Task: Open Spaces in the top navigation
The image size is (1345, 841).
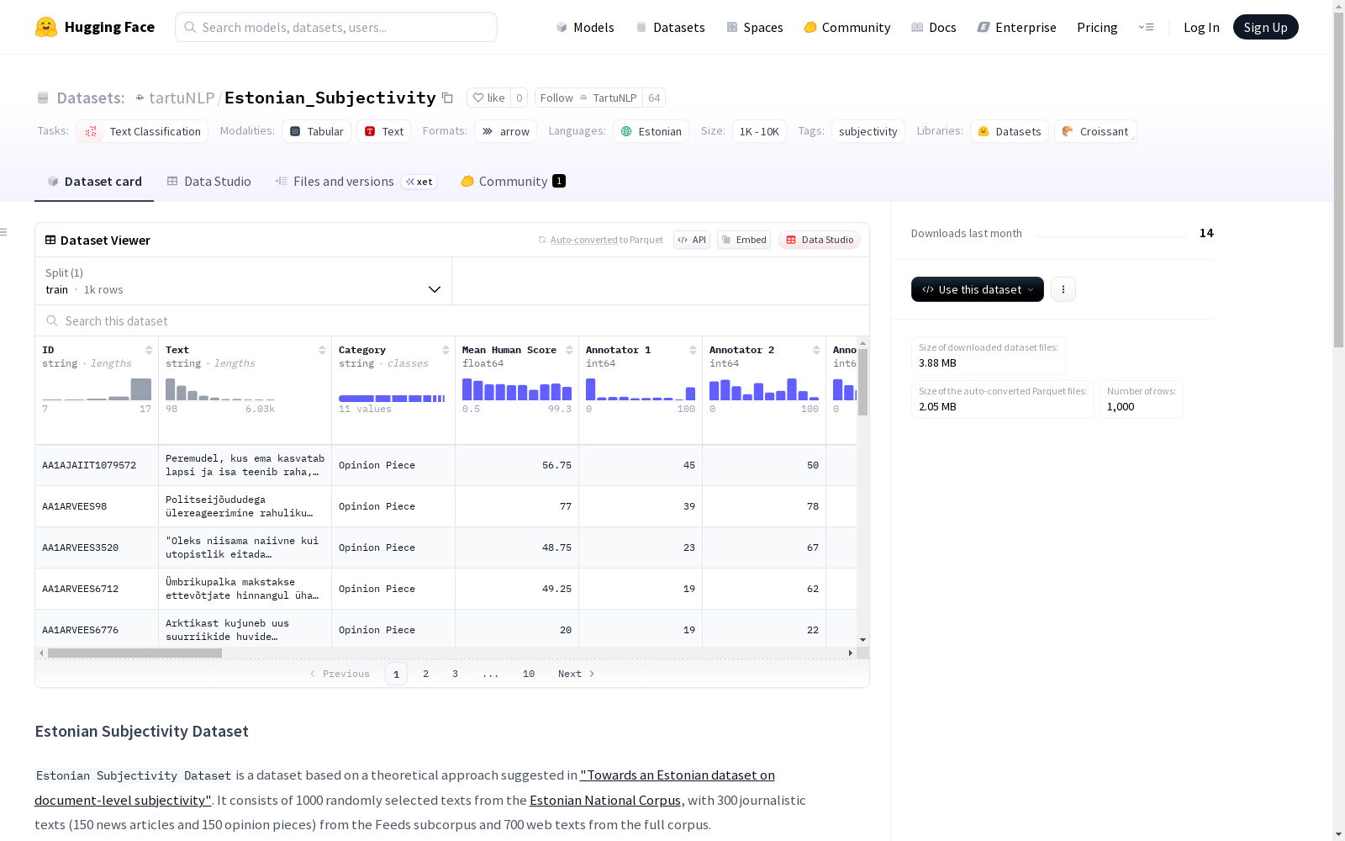Action: tap(755, 27)
